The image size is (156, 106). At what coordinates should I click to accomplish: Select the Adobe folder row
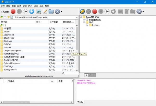click(38, 32)
